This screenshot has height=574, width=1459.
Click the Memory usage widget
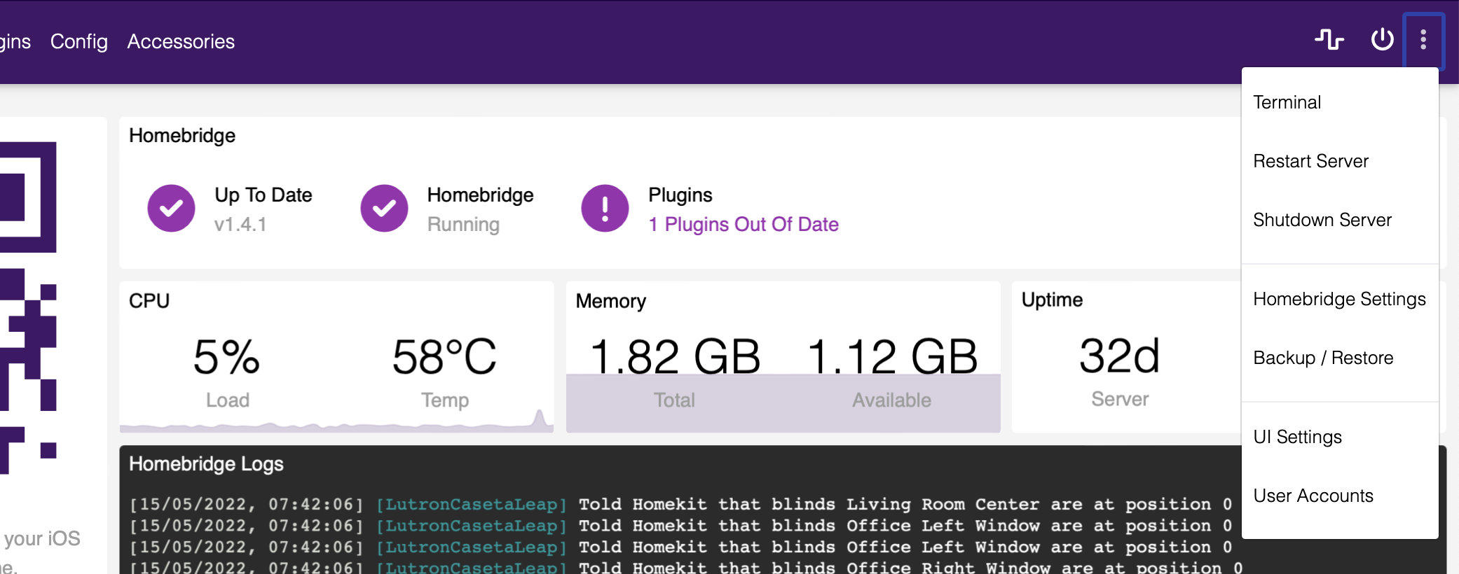click(x=783, y=357)
